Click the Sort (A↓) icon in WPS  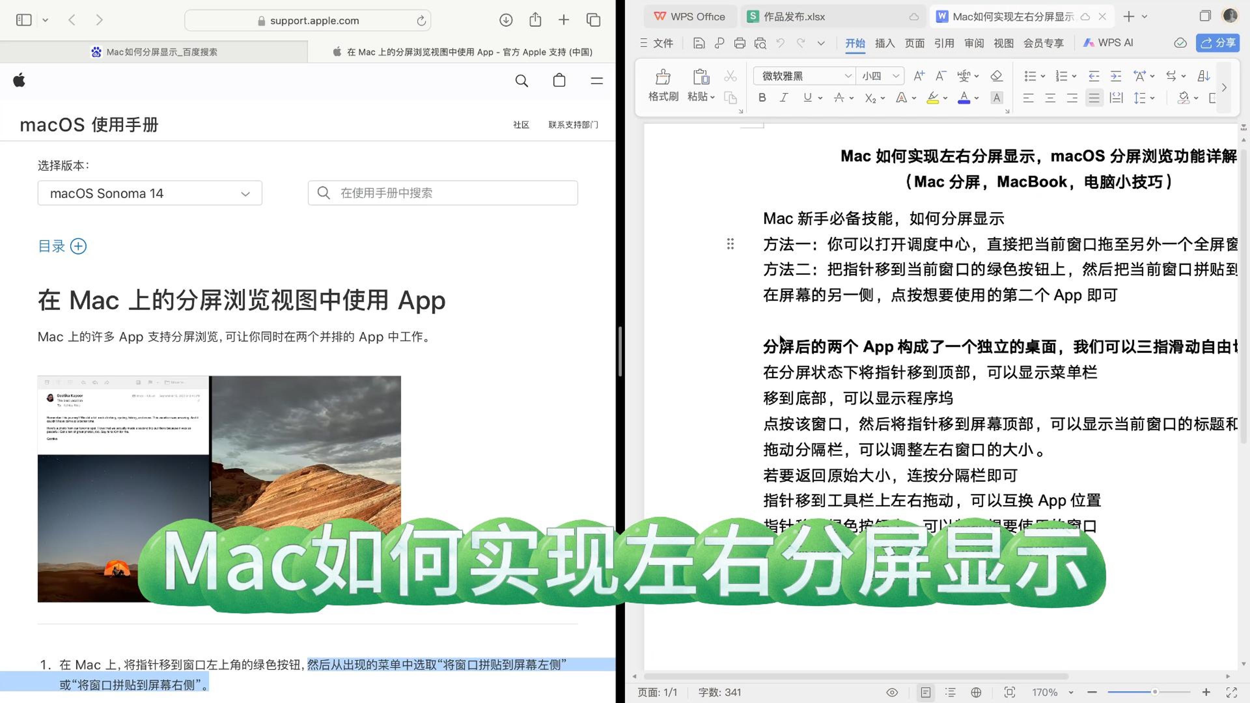click(1203, 76)
